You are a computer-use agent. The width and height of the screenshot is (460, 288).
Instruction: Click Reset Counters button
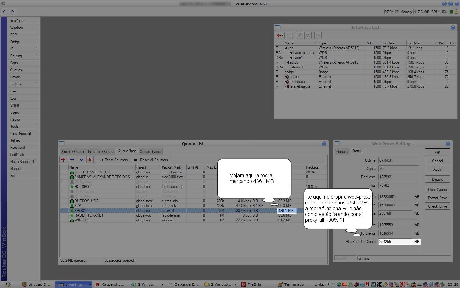click(113, 160)
